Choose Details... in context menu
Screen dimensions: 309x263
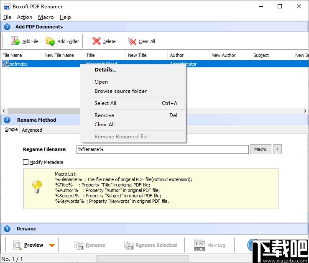tap(133, 69)
